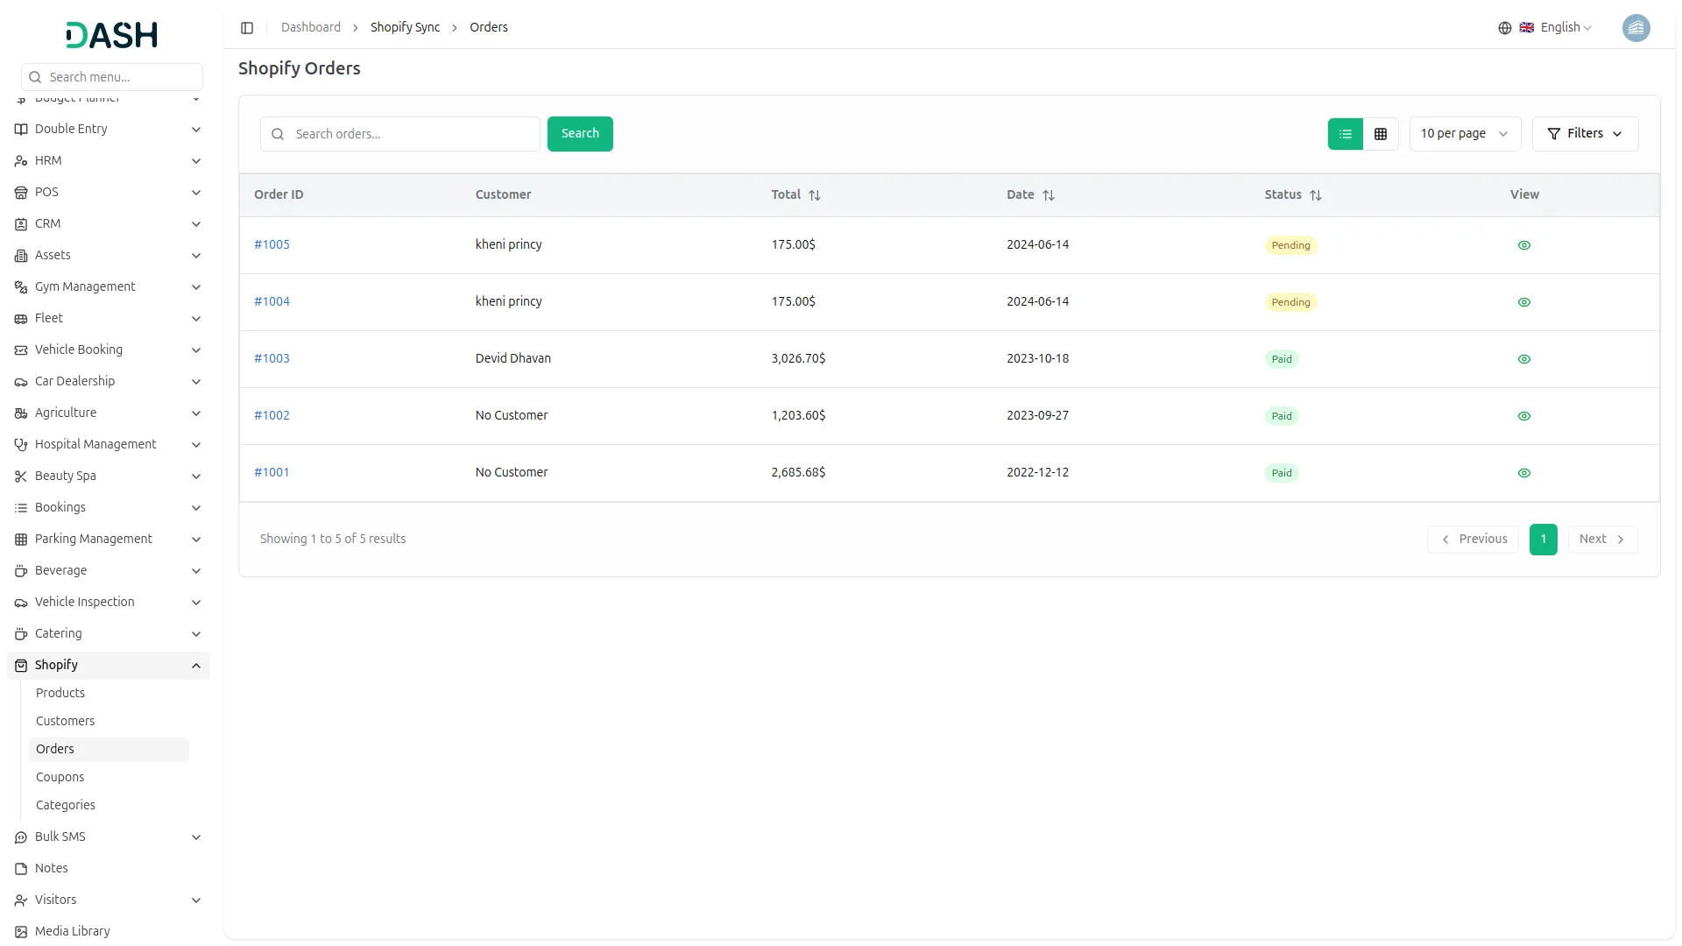
Task: Expand the Fleet menu
Action: tap(109, 319)
